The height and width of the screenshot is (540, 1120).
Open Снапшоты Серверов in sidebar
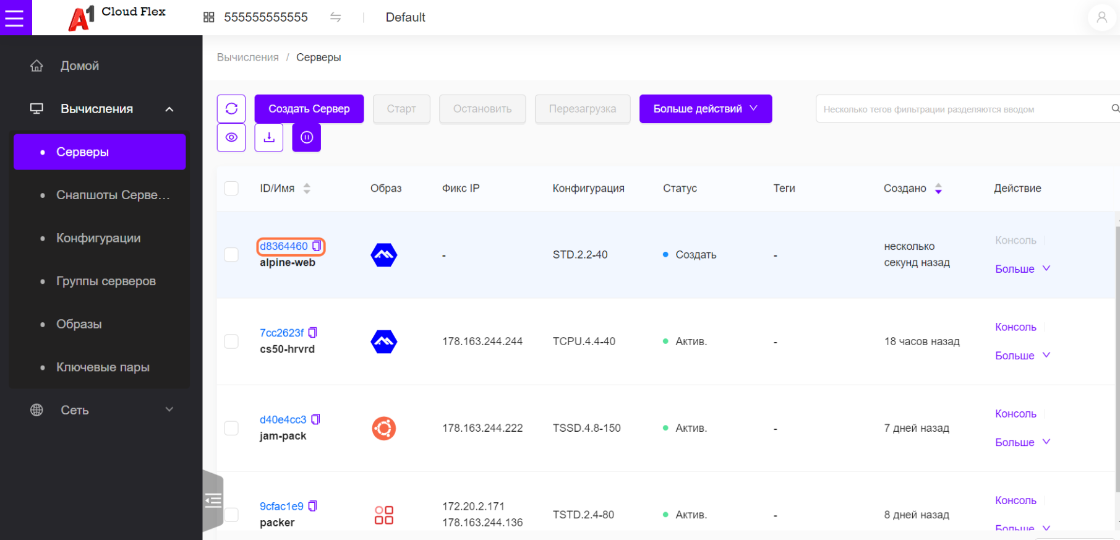click(100, 195)
